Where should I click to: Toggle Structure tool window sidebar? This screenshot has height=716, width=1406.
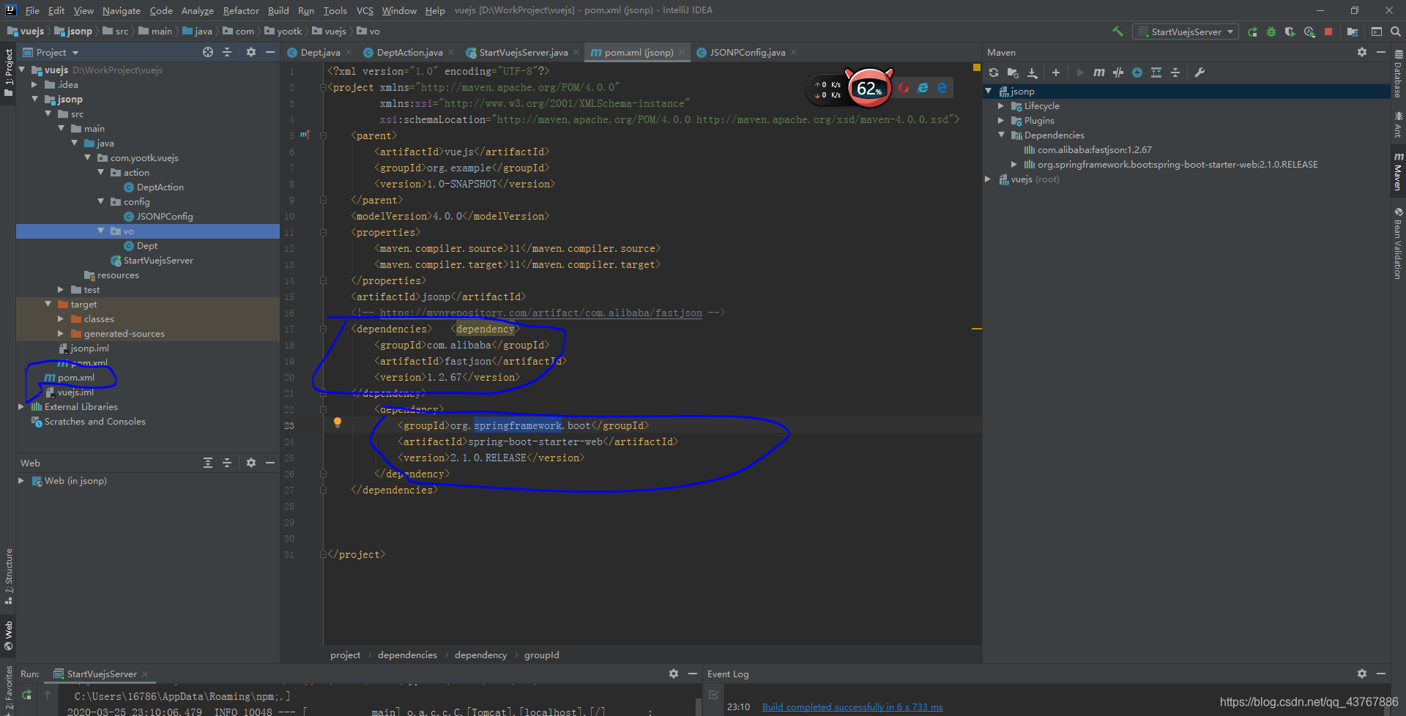[x=9, y=576]
